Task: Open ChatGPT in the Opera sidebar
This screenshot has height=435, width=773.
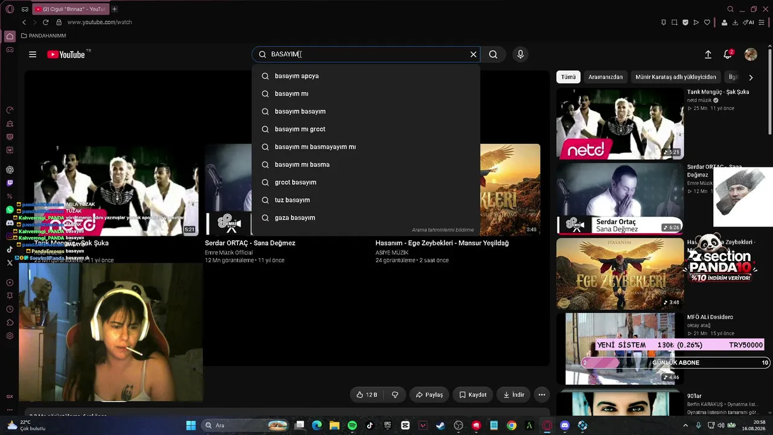Action: [x=10, y=170]
